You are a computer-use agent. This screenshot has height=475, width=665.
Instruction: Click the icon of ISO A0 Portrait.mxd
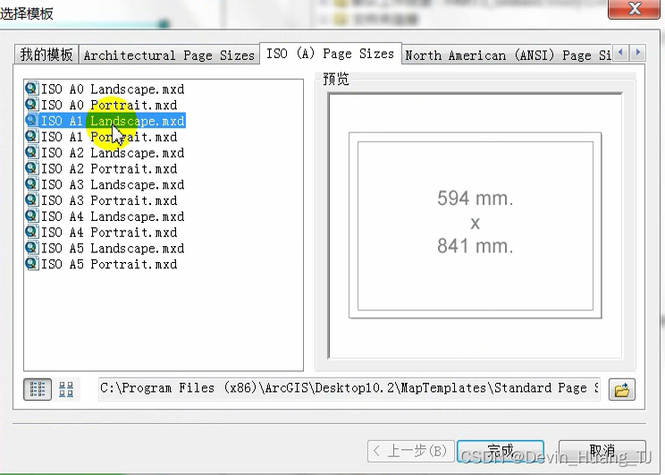[32, 105]
